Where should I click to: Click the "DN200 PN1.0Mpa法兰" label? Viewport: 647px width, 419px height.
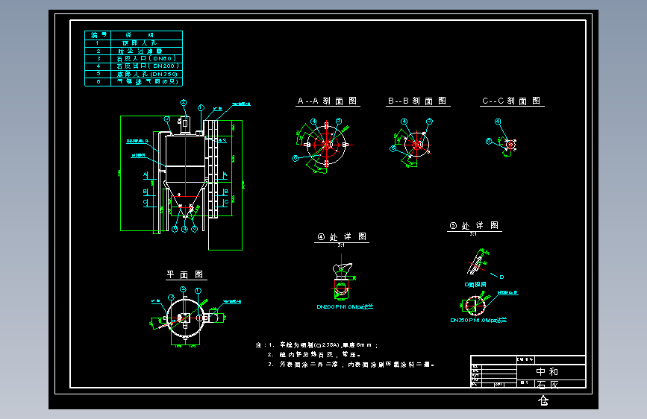[345, 307]
